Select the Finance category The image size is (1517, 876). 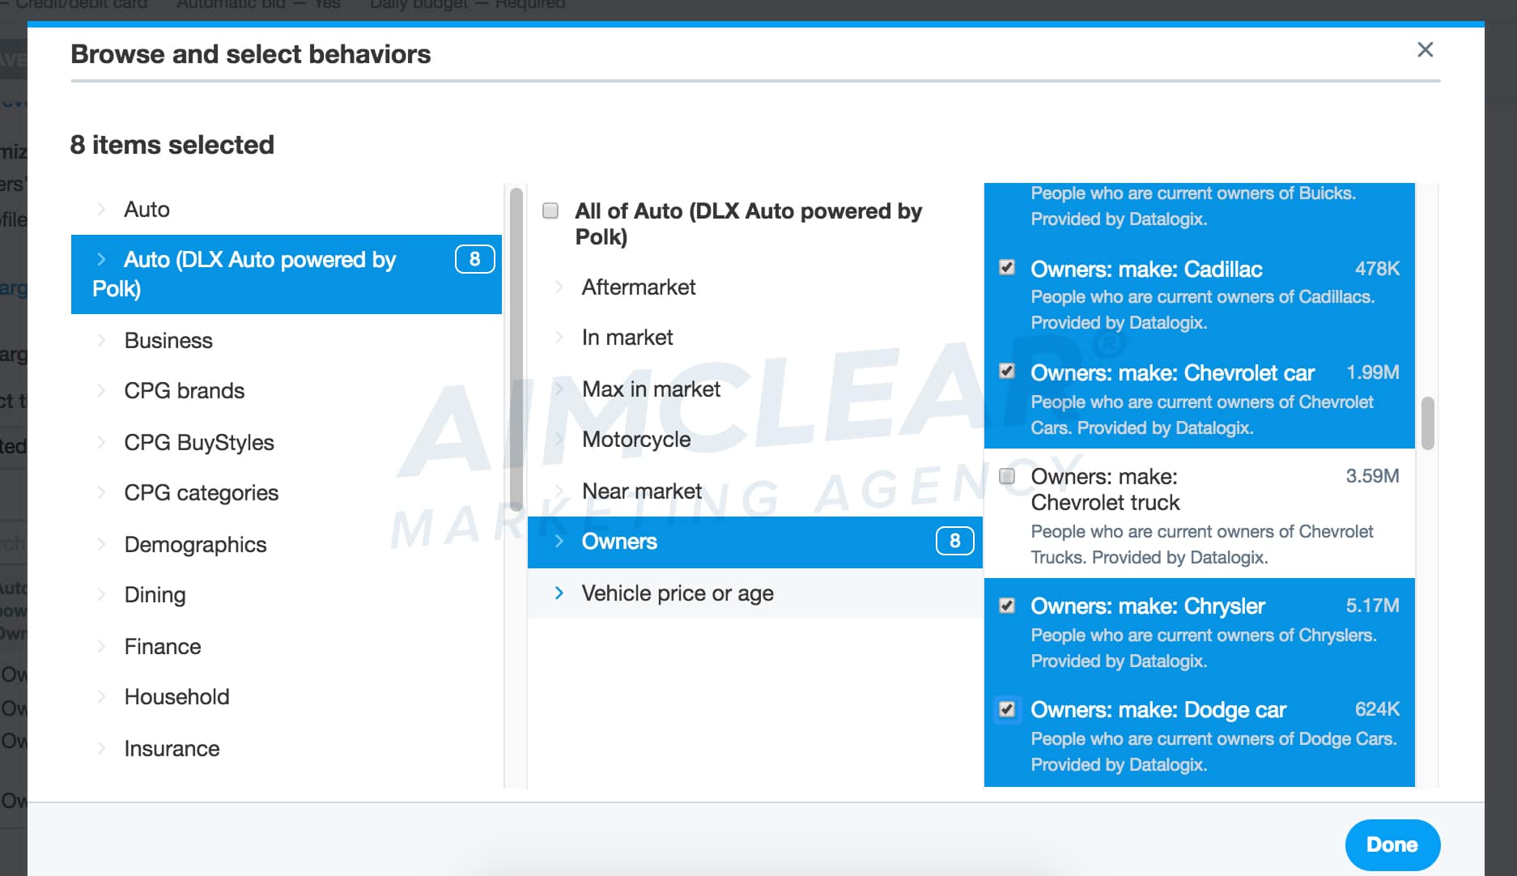pos(162,647)
